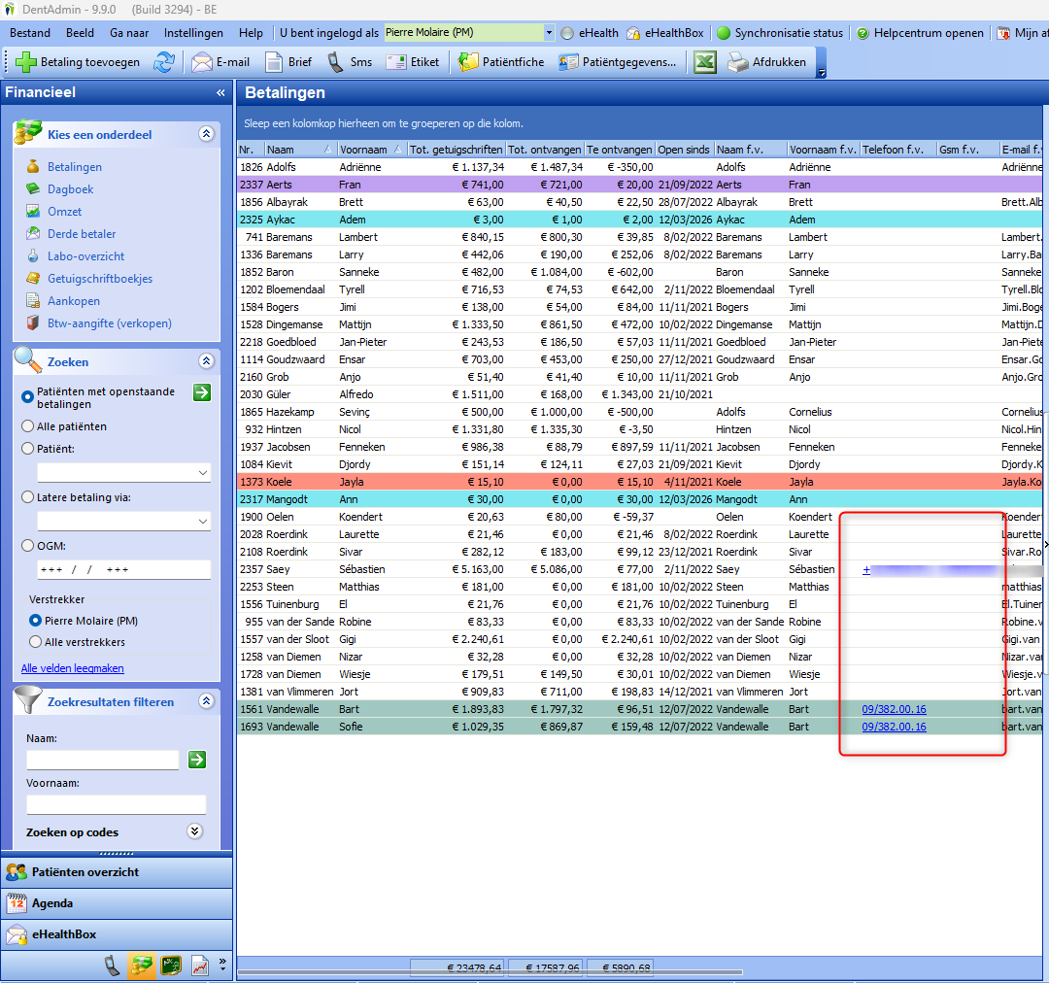Viewport: 1049px width, 983px height.
Task: Click the Brief letter toolbar button
Action: click(x=288, y=62)
